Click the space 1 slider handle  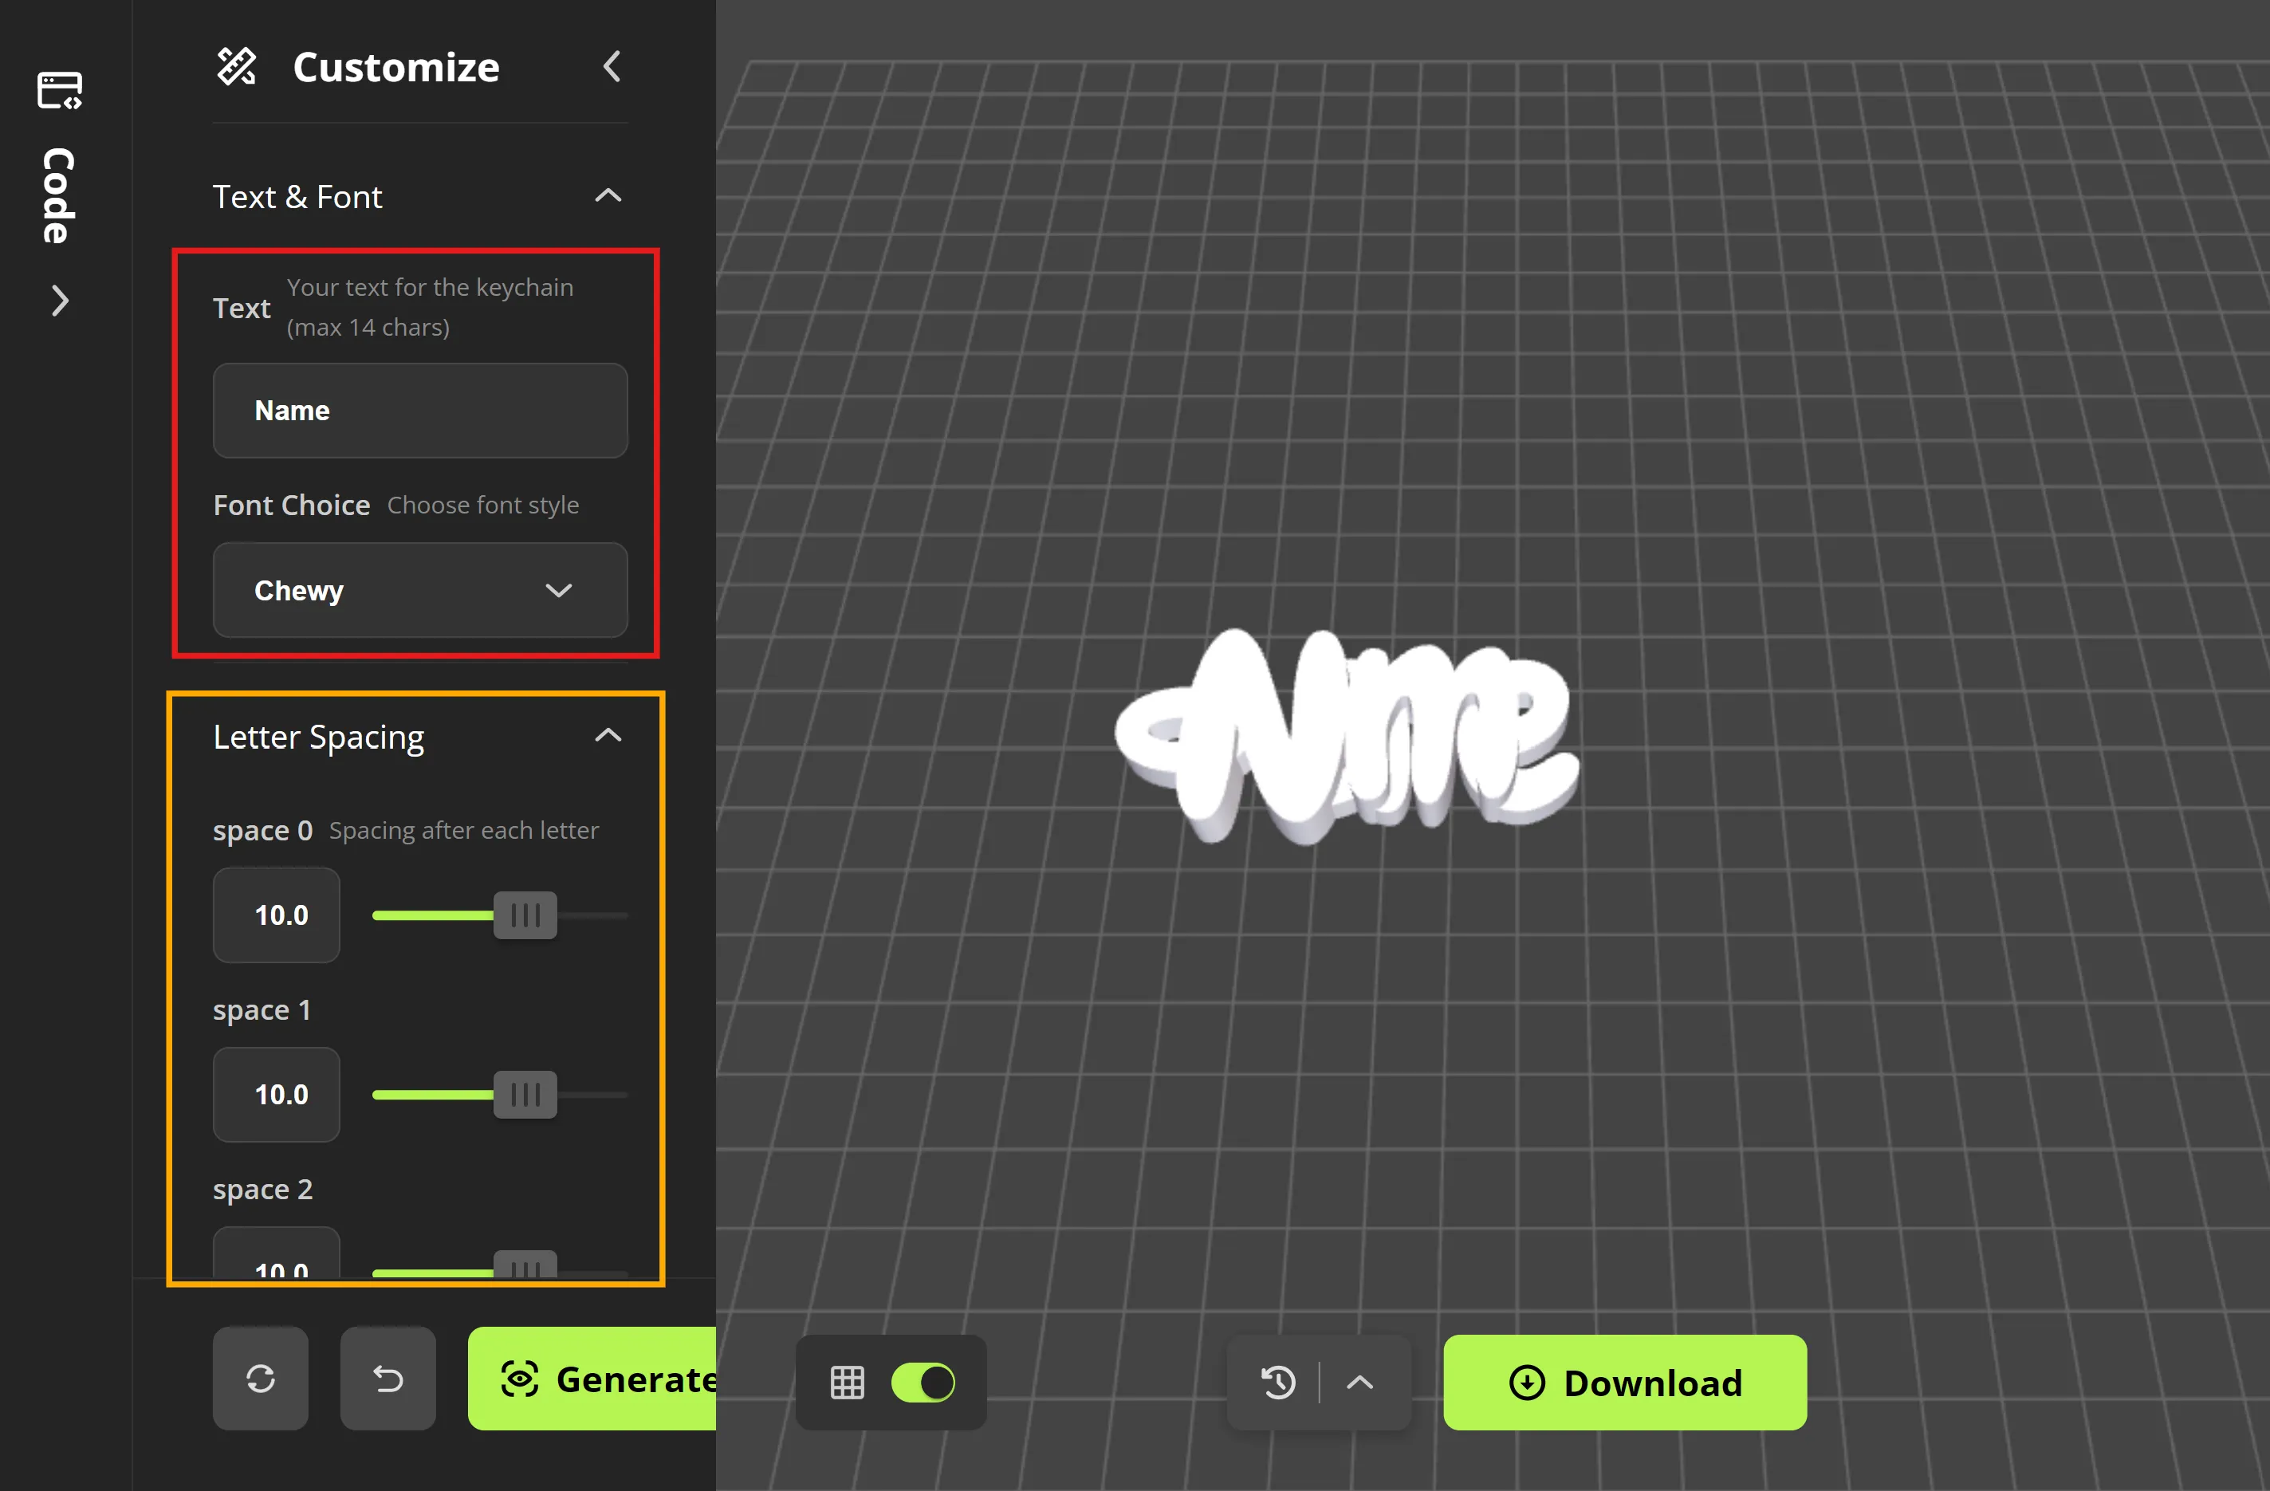tap(525, 1094)
